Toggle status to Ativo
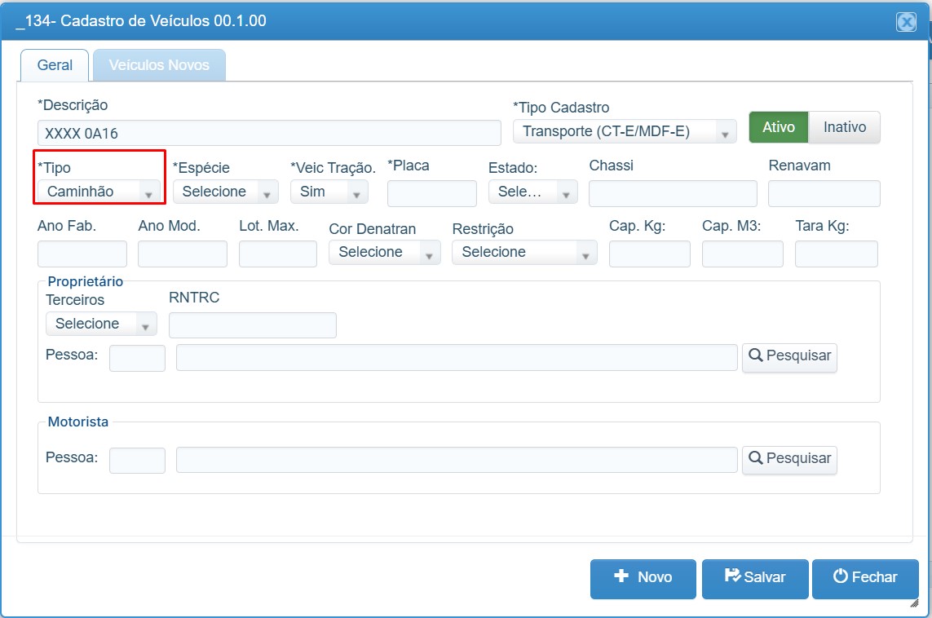The image size is (932, 618). (x=779, y=127)
